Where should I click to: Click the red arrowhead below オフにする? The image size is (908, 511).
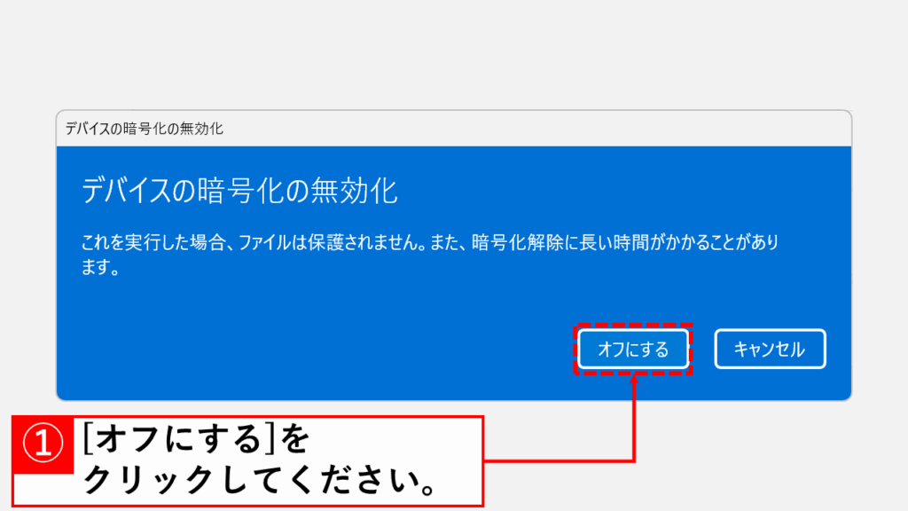click(634, 380)
